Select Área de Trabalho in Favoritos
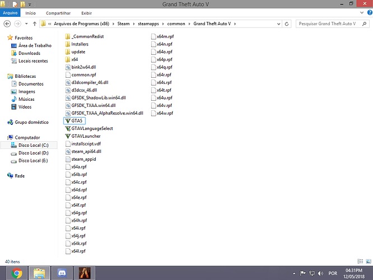Viewport: 373px width, 280px height. click(x=35, y=45)
